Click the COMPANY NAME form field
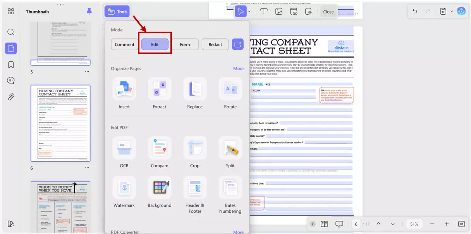471x234 pixels. pyautogui.click(x=309, y=84)
